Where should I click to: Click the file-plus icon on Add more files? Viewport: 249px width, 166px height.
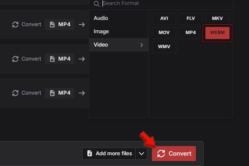point(90,154)
